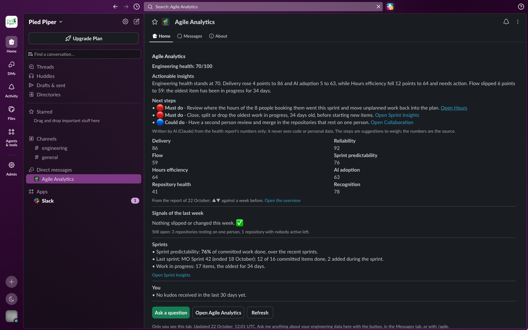This screenshot has width=528, height=330.
Task: Open Directories in the sidebar
Action: pos(83,95)
